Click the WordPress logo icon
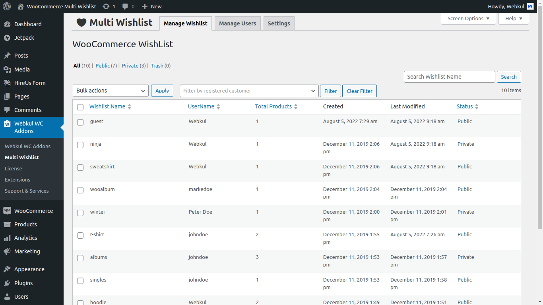Viewport: 543px width, 305px height. pos(7,6)
